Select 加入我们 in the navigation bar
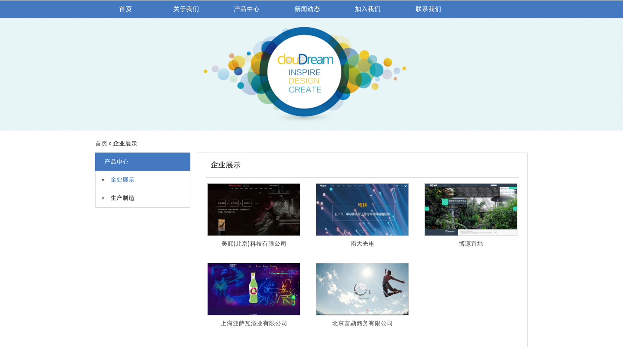The image size is (623, 347). coord(368,9)
